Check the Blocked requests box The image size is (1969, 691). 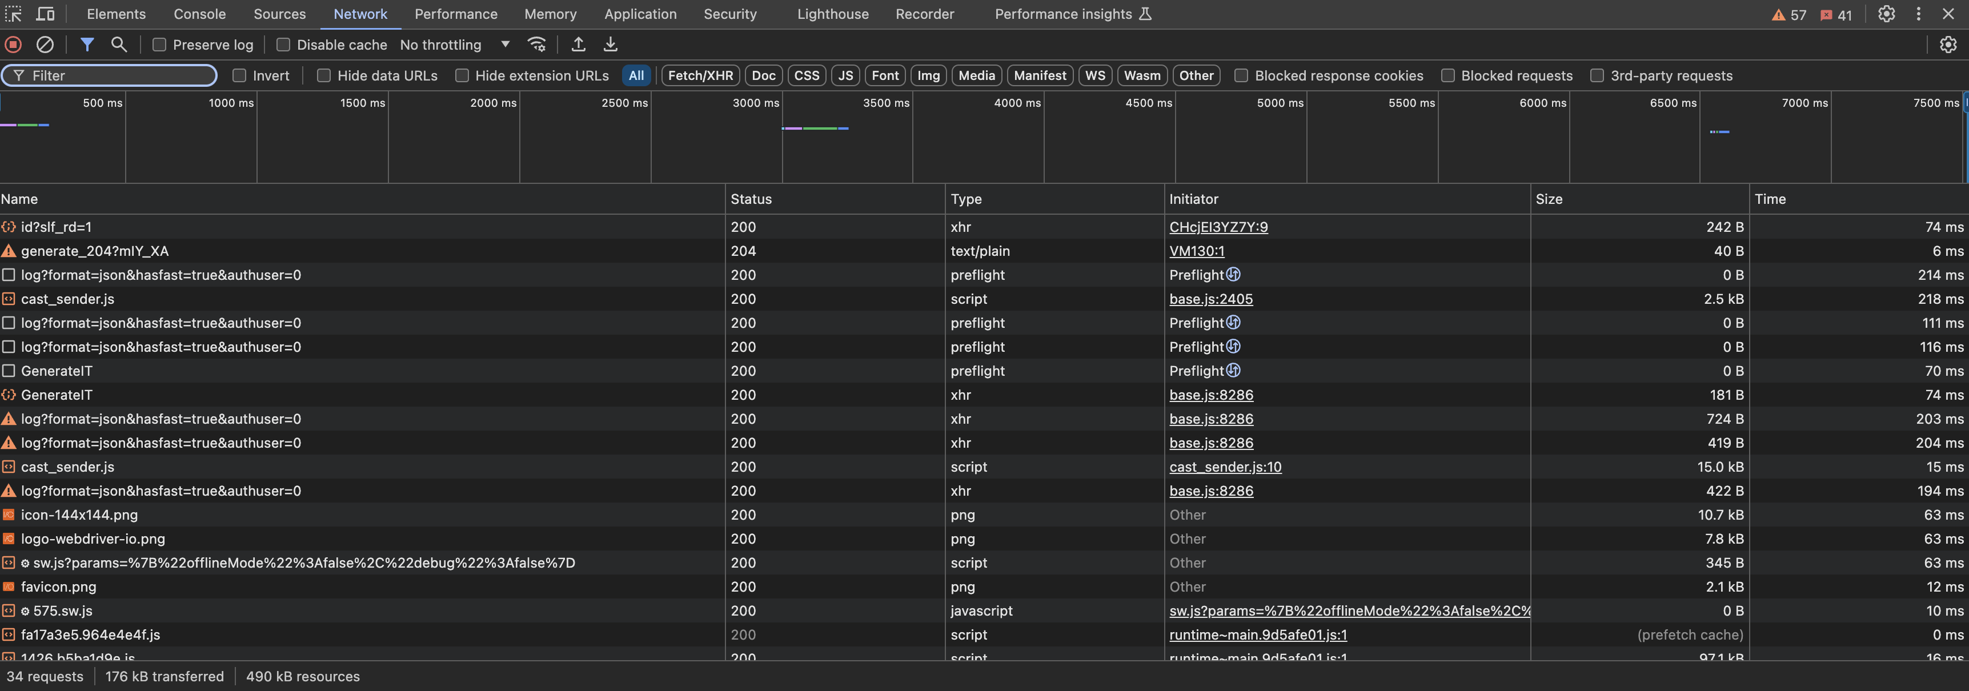1447,75
